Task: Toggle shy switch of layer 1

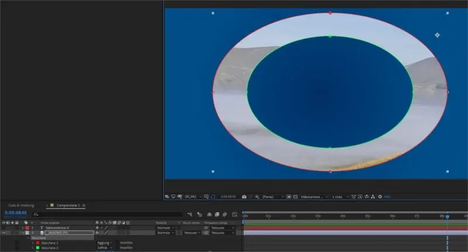Action: coord(97,228)
